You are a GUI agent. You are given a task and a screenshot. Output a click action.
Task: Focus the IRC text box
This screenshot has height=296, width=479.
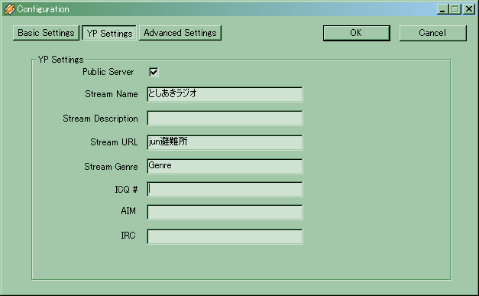click(225, 236)
